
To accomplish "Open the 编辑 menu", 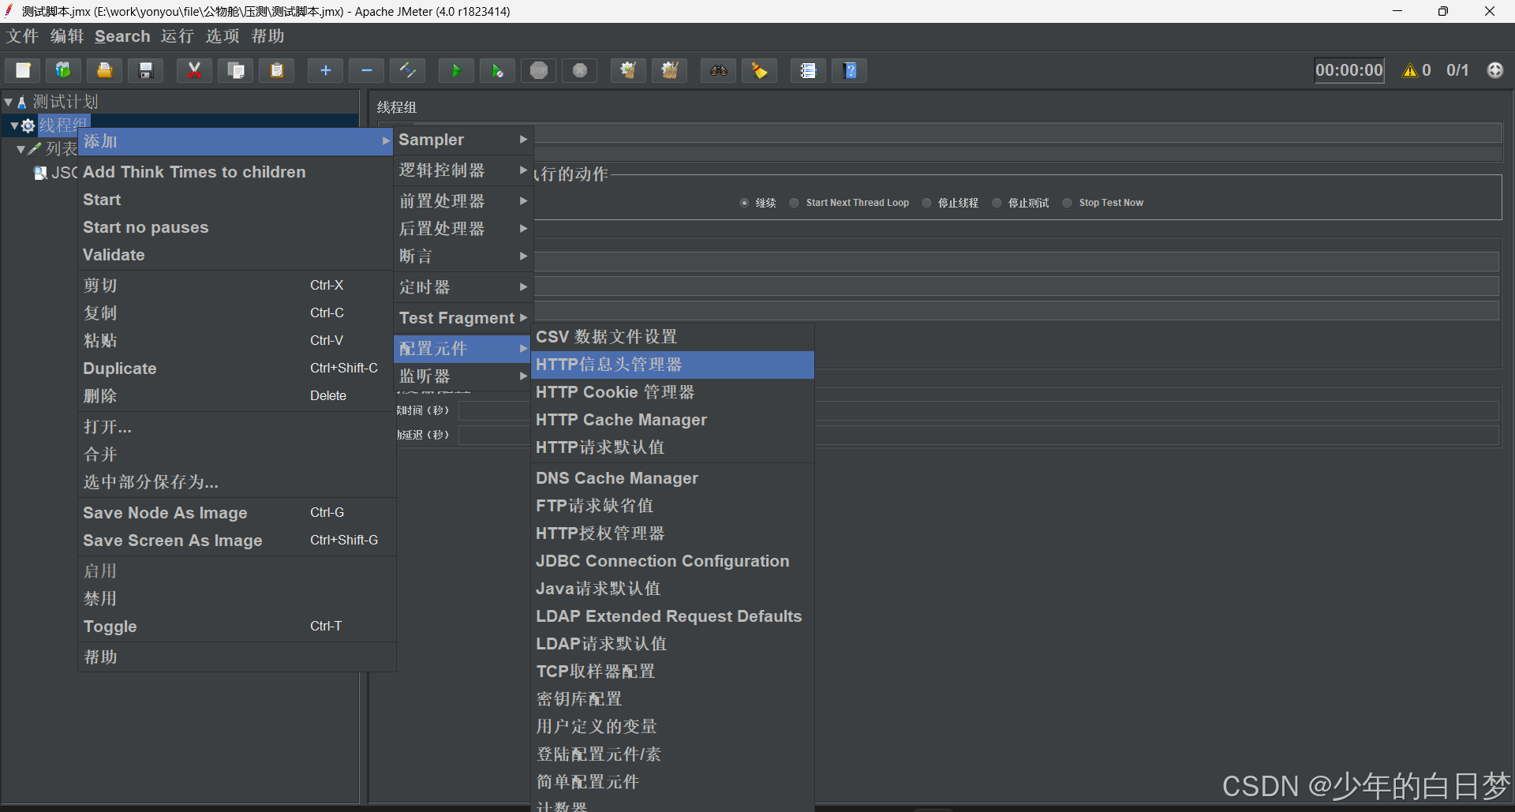I will [67, 36].
